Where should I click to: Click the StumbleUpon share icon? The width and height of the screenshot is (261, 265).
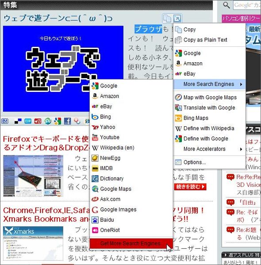click(48, 121)
